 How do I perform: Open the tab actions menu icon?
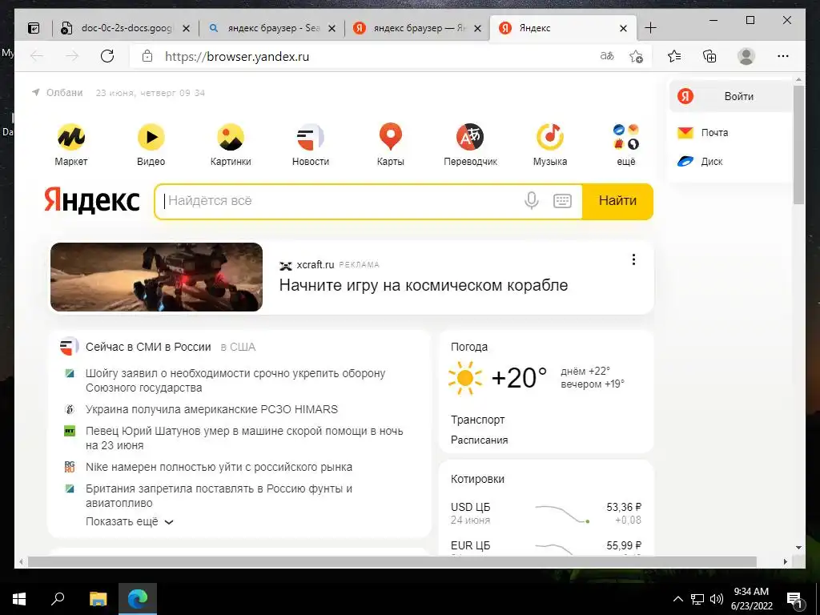point(34,28)
